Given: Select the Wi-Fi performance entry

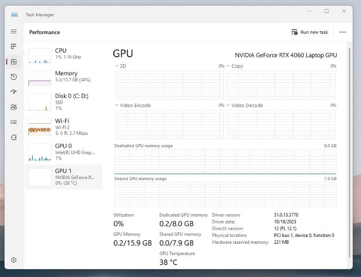Looking at the screenshot, I should [x=63, y=126].
